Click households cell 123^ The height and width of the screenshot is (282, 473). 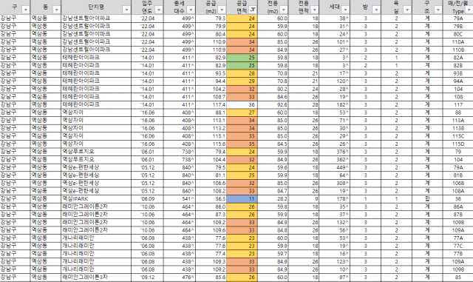pos(335,262)
